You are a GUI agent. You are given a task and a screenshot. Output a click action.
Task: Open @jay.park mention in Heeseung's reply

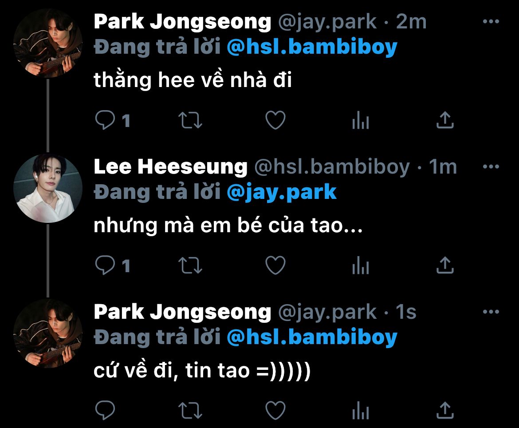coord(282,193)
